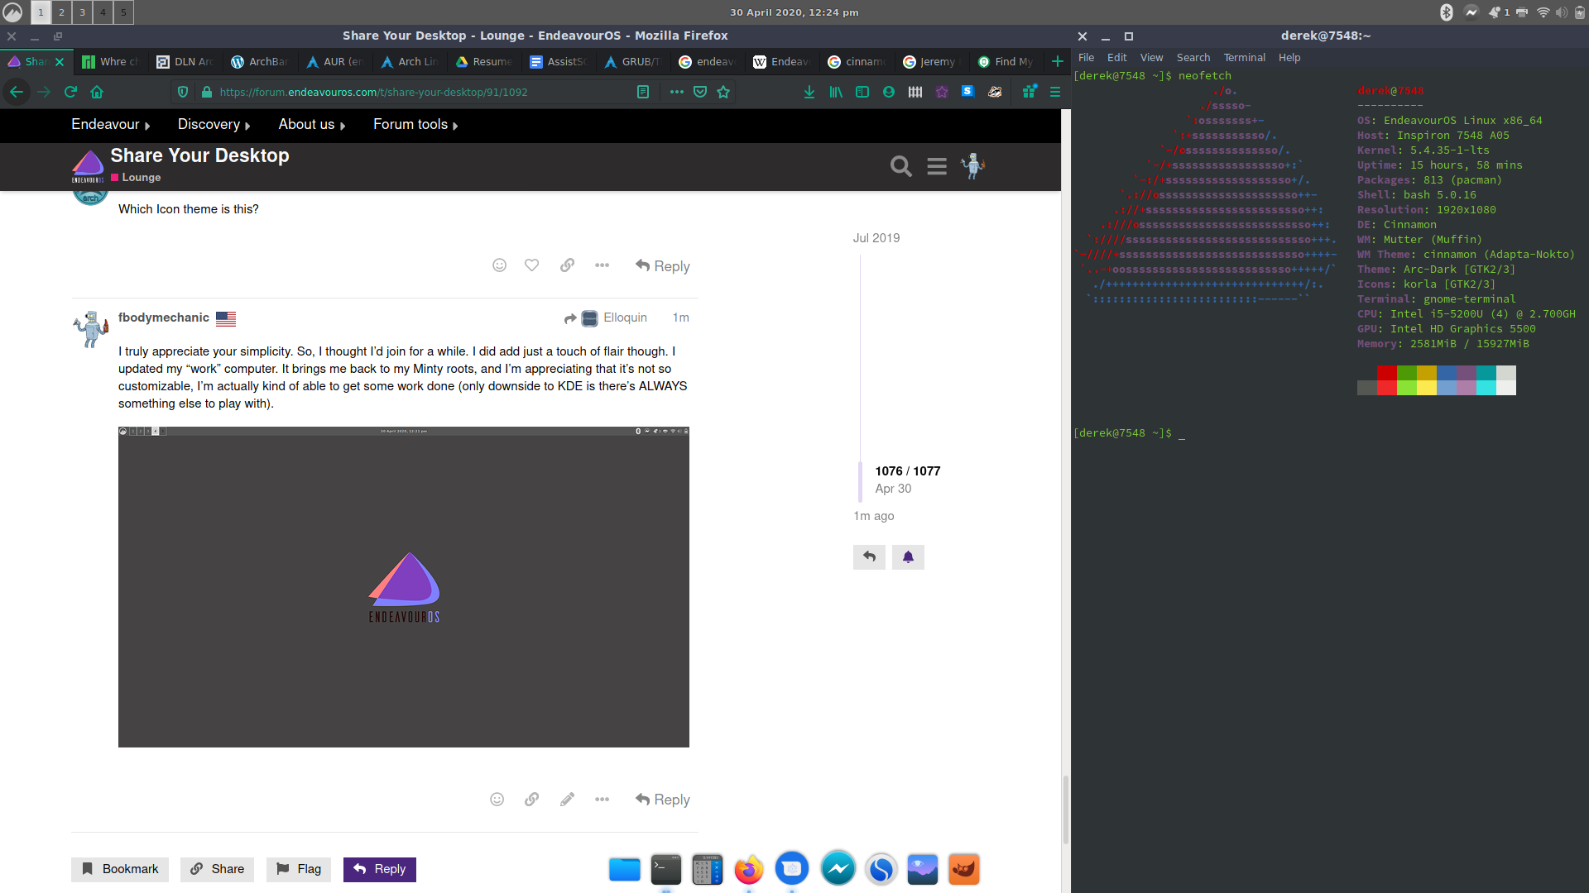Image resolution: width=1589 pixels, height=893 pixels.
Task: Open page actions three-dot menu in address bar
Action: click(676, 93)
